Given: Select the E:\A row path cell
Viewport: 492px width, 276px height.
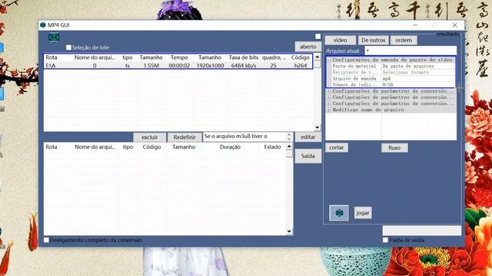Looking at the screenshot, I should [51, 65].
